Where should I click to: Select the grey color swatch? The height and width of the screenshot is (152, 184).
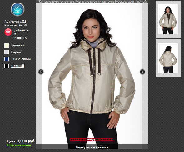[x=7, y=52]
